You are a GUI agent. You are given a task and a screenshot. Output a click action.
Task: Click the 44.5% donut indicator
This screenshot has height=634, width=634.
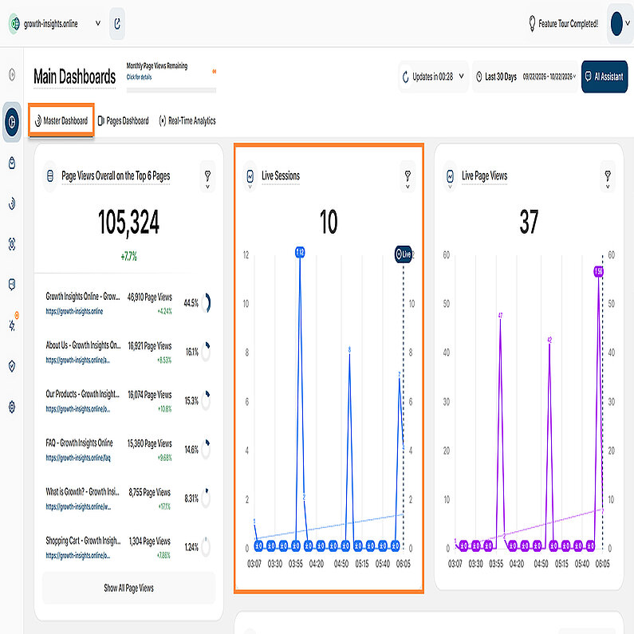[x=206, y=303]
